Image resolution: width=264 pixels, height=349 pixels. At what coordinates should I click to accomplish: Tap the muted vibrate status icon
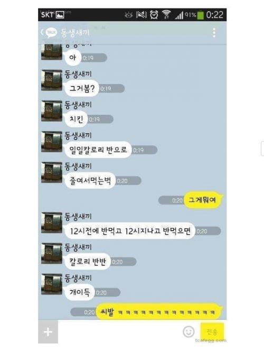point(142,15)
